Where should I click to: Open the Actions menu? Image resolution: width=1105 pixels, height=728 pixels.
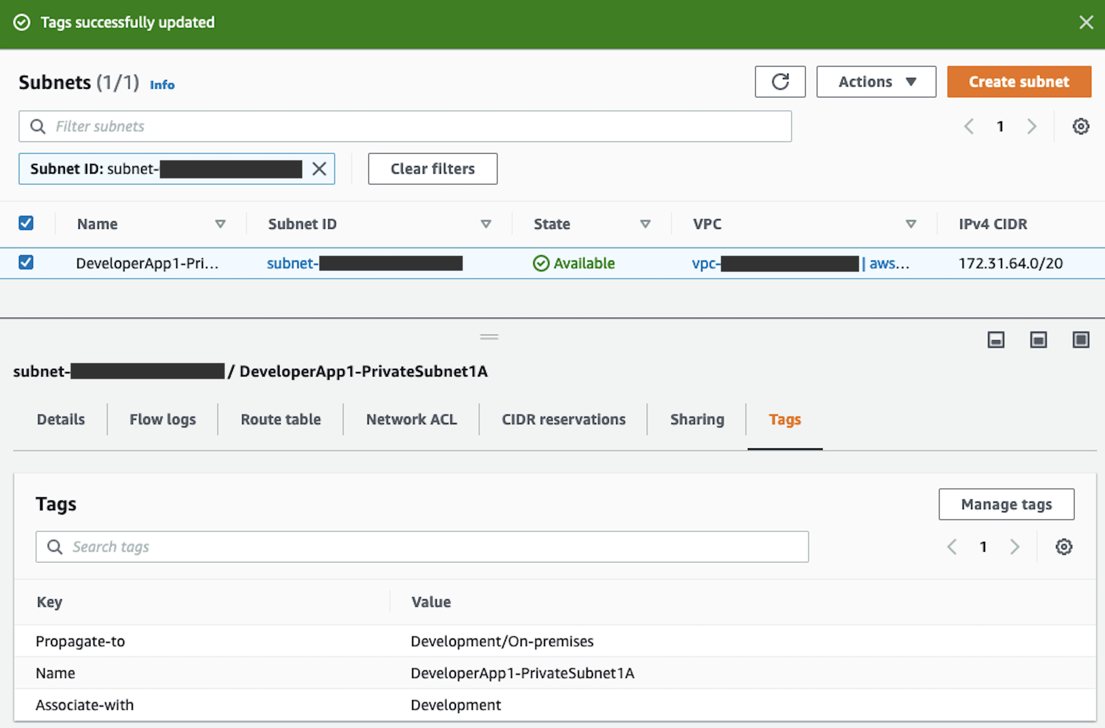pyautogui.click(x=876, y=82)
